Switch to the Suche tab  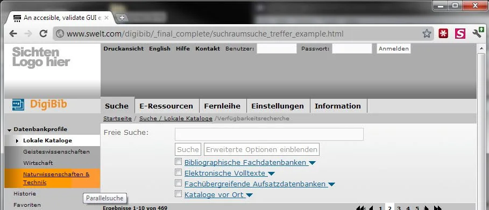pos(117,106)
